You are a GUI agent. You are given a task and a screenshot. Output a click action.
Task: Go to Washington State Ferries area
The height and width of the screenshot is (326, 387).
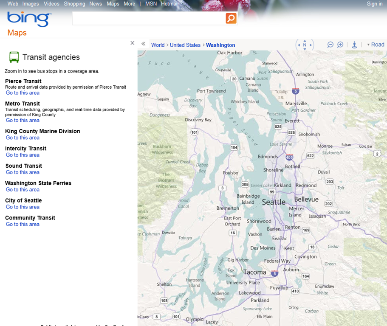23,190
